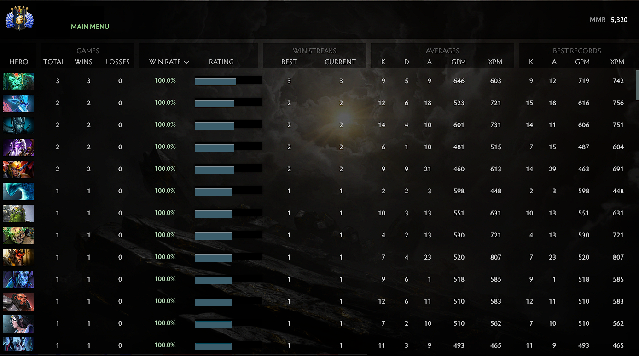Select the Slark hero portrait

click(18, 103)
